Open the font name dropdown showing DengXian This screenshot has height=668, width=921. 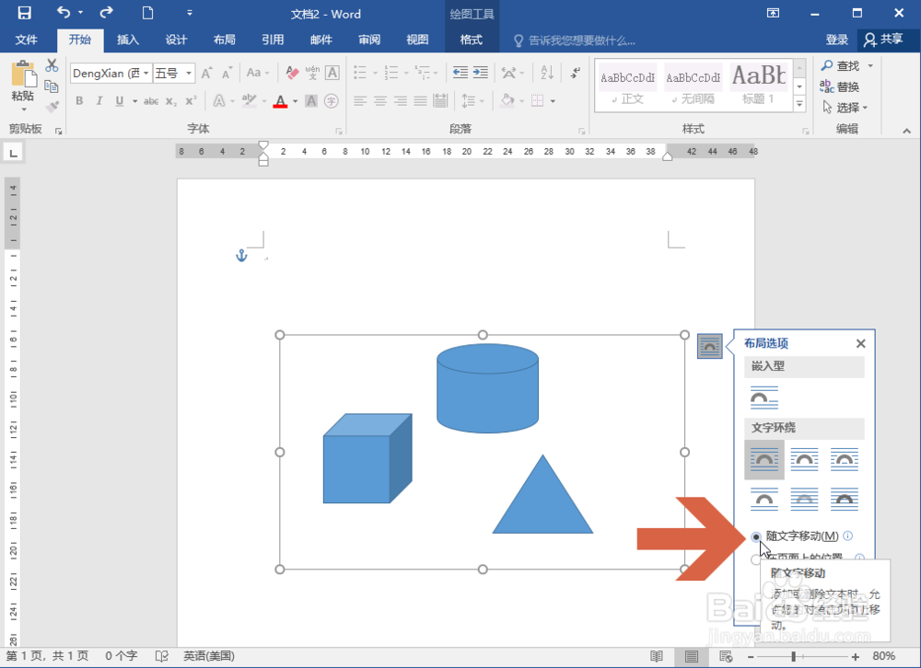(x=146, y=72)
